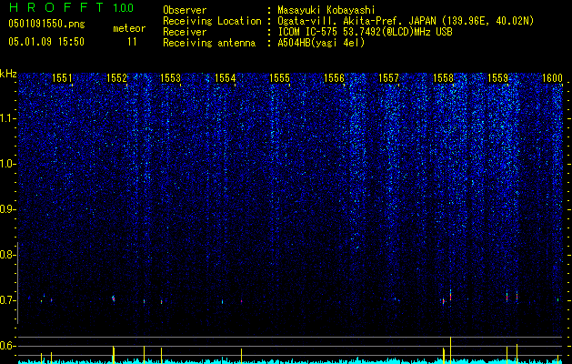Click the Receiving Location label
This screenshot has height=364, width=572.
tap(212, 21)
